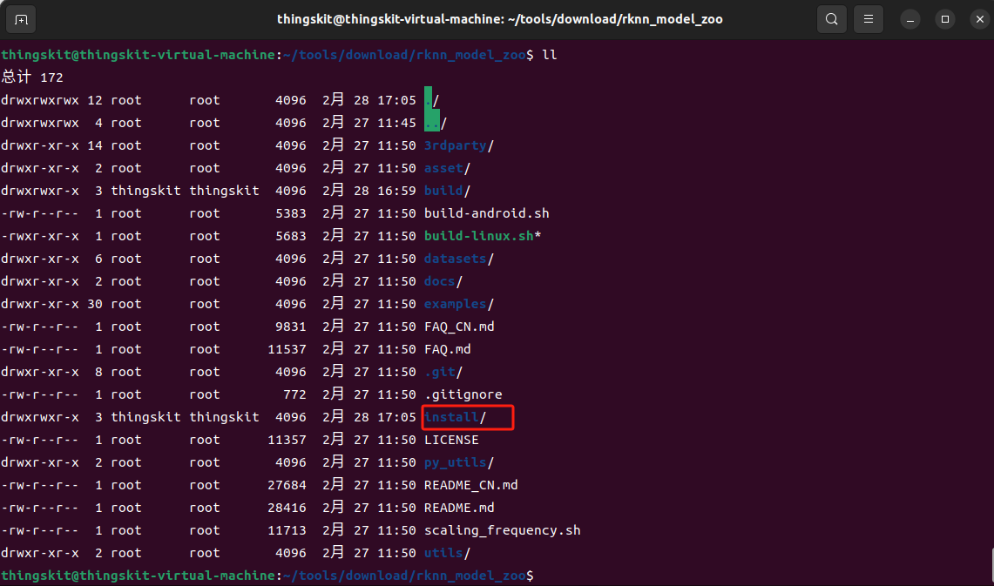Click the highlighted install/ directory
This screenshot has height=586, width=994.
(455, 417)
